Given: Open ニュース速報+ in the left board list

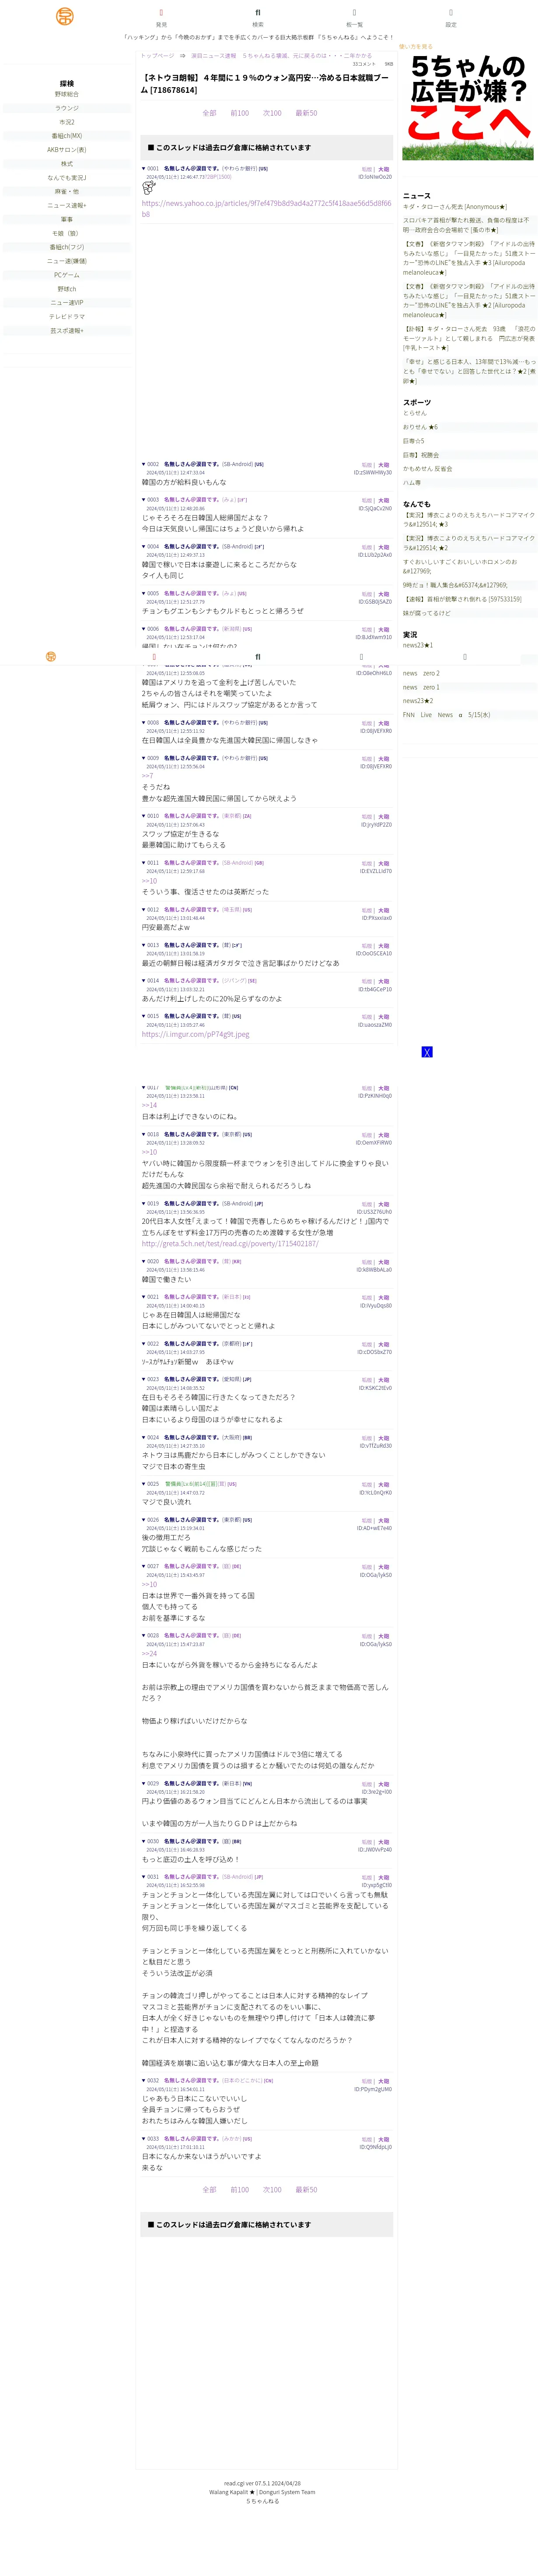Looking at the screenshot, I should [67, 205].
